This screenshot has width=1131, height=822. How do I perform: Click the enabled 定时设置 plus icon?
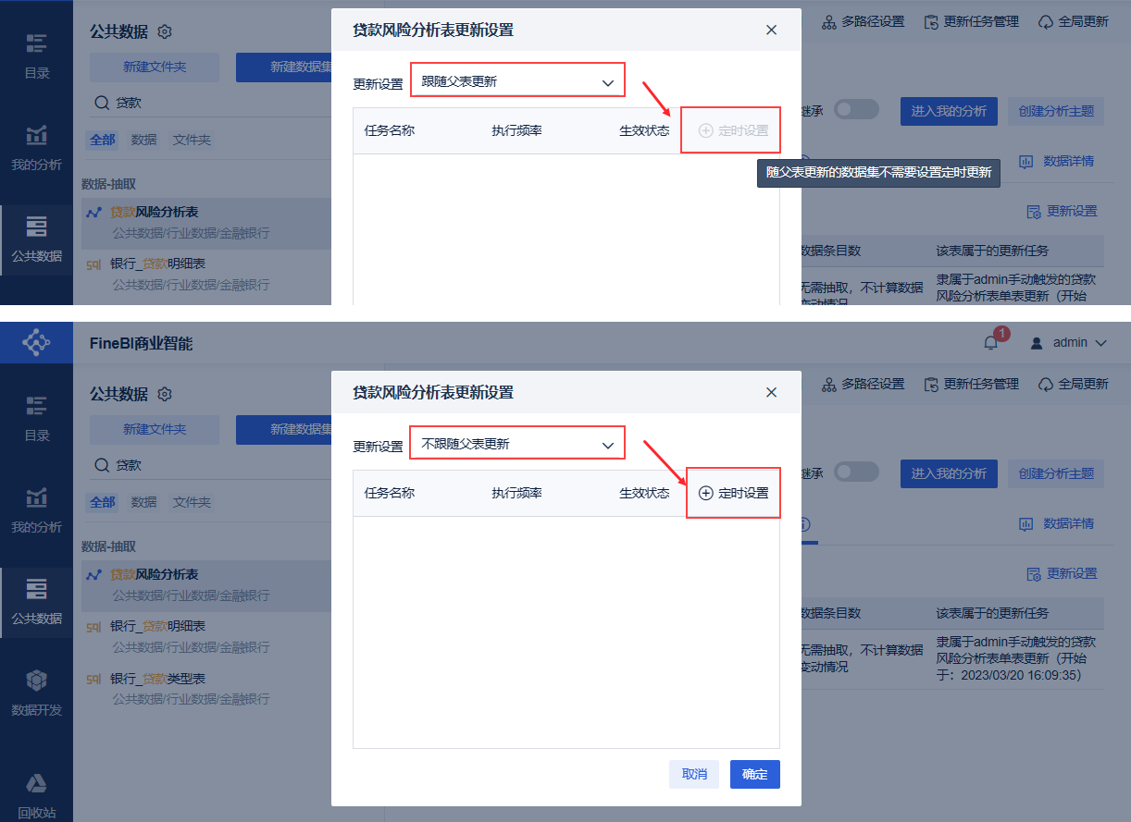[x=705, y=493]
